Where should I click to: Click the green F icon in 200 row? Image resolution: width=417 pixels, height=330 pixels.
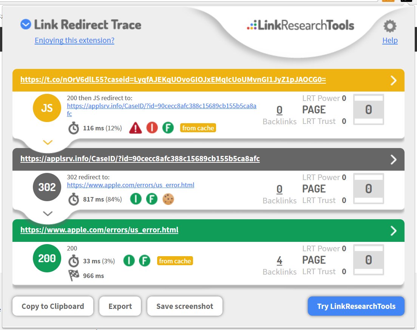coord(145,261)
